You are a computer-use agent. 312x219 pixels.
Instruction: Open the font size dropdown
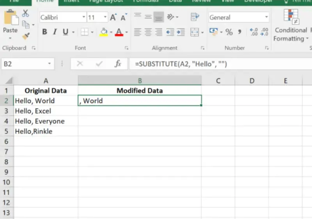point(105,17)
